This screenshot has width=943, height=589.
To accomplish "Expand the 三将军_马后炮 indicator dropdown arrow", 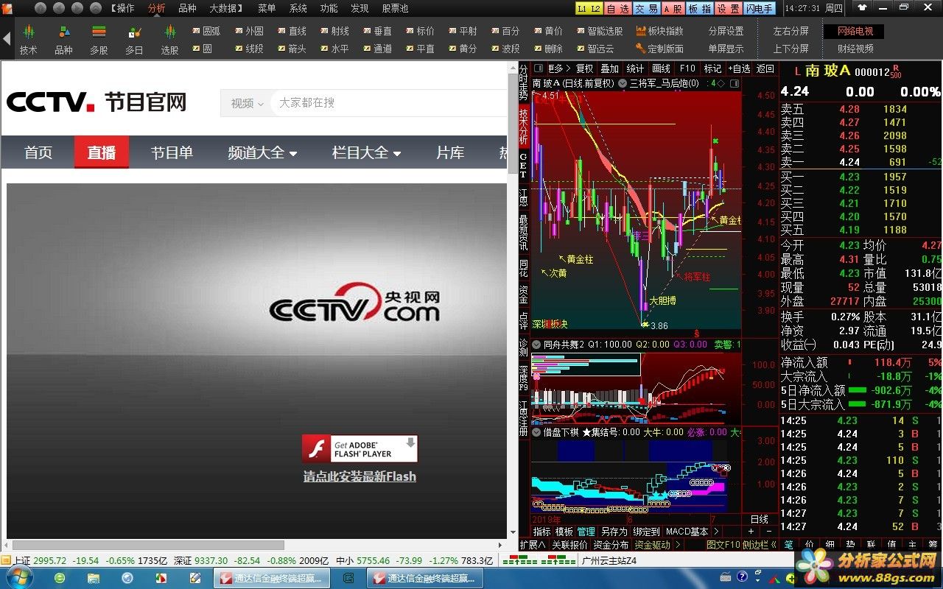I will click(623, 83).
